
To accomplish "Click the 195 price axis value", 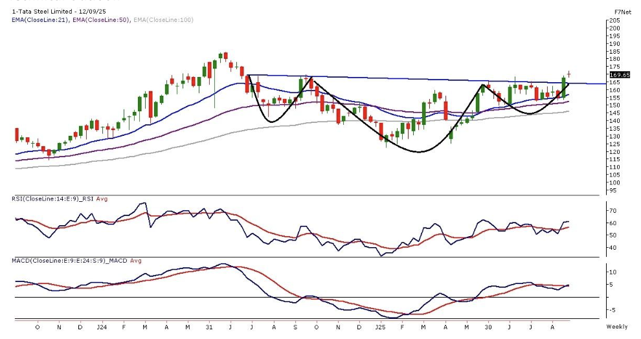I will pos(614,36).
